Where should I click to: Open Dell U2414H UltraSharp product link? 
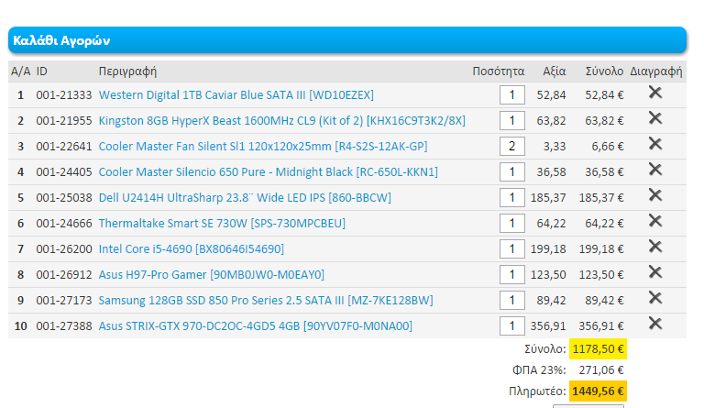pos(245,197)
